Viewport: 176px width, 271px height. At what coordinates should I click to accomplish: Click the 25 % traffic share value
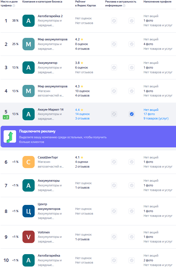15,44
